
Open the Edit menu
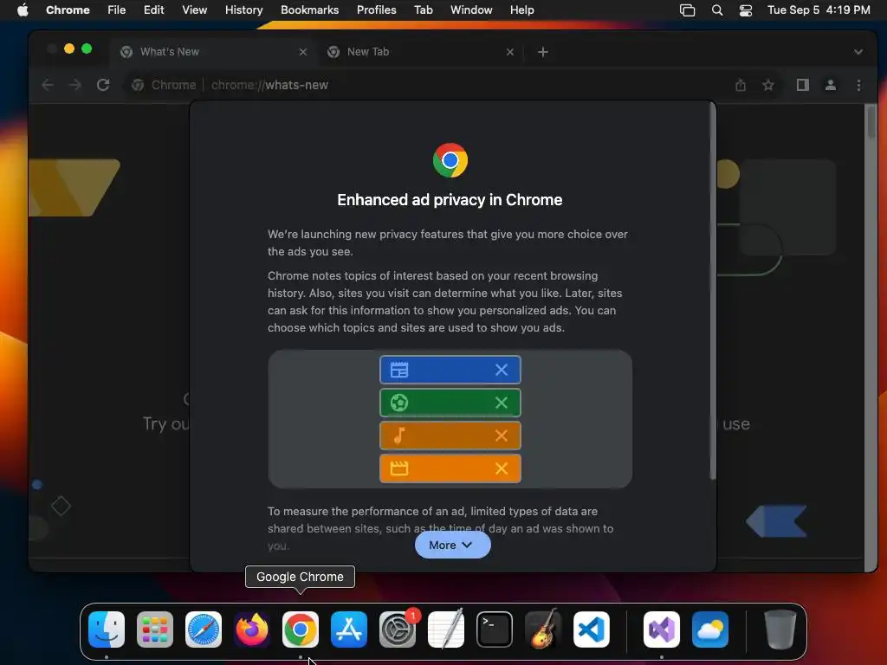(x=154, y=10)
